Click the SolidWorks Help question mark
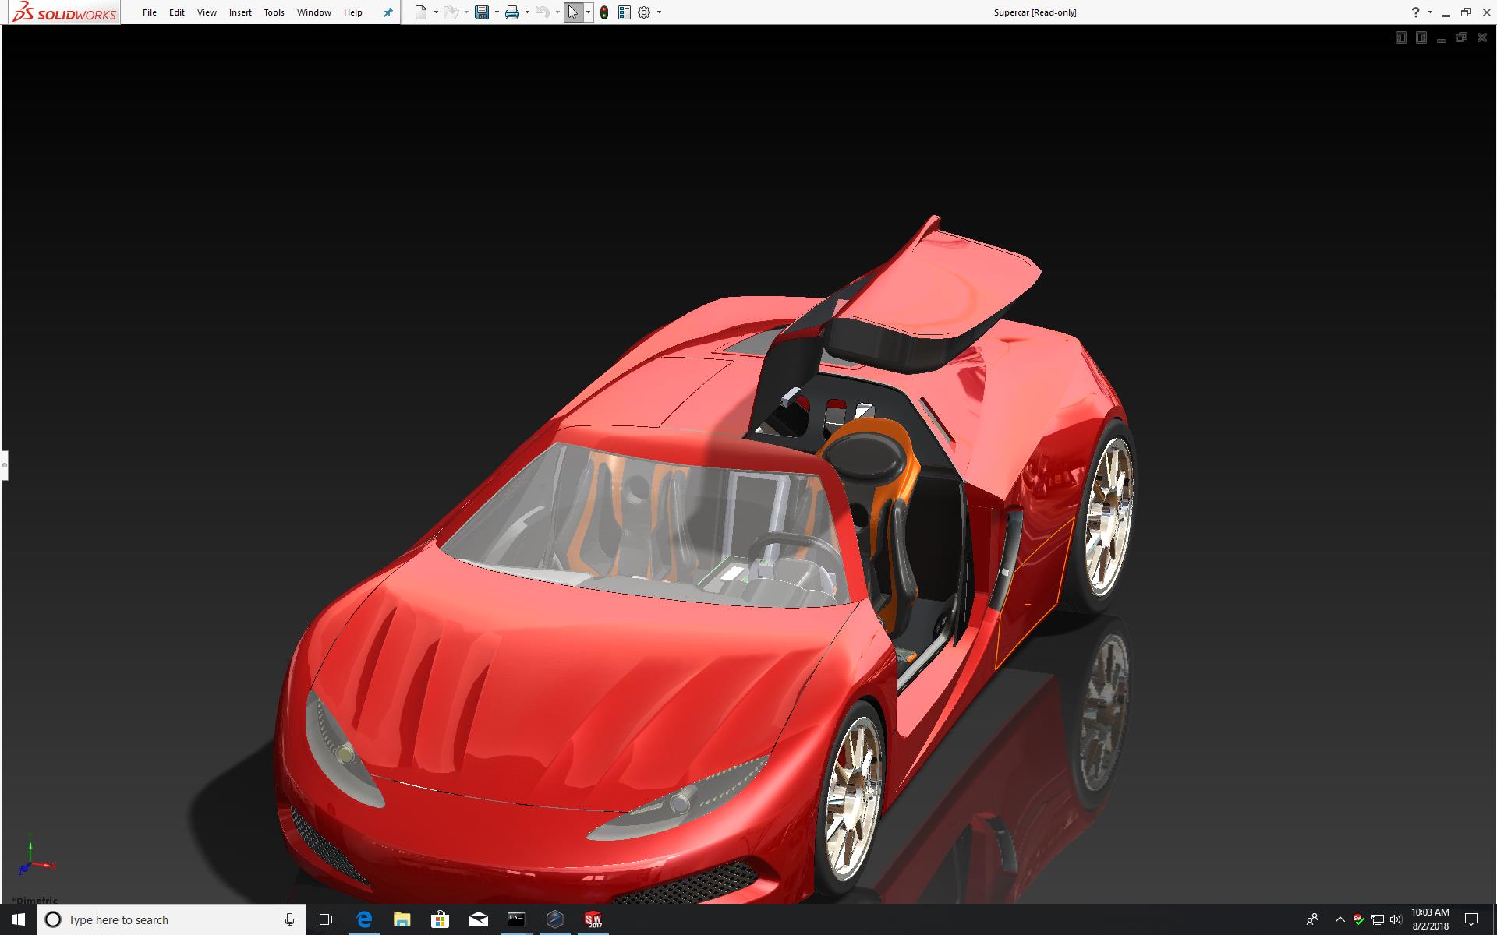 pyautogui.click(x=1415, y=12)
